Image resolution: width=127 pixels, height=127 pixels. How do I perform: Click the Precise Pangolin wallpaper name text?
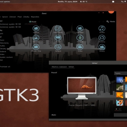point(82,105)
